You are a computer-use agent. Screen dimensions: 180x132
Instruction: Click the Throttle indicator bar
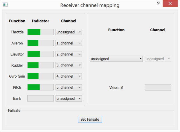[x=40, y=32]
